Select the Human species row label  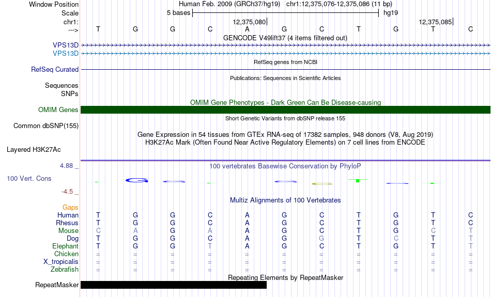pos(68,215)
